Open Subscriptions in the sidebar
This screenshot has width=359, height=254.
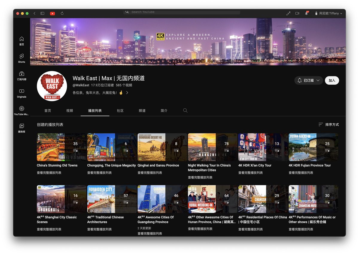tap(22, 76)
